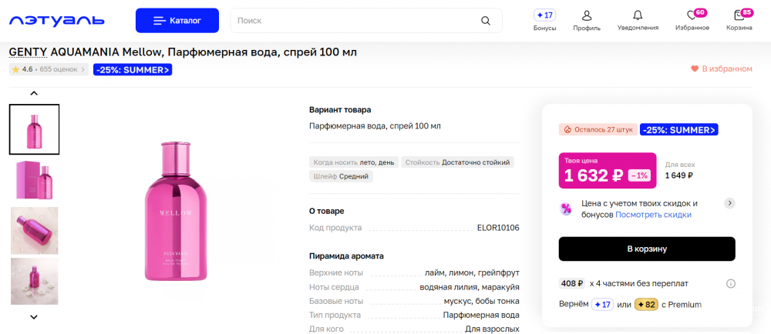Viewport: 771px width, 334px height.
Task: Click the Верхние ноты row value
Action: click(x=472, y=272)
